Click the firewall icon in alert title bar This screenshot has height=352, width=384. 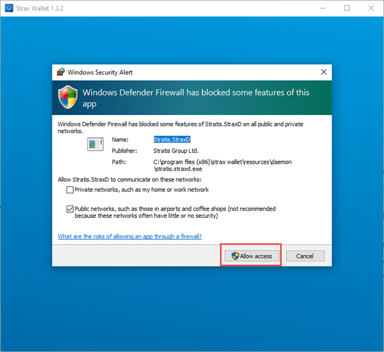(61, 72)
